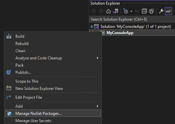
Task: Select Build from the context menu
Action: click(x=53, y=36)
